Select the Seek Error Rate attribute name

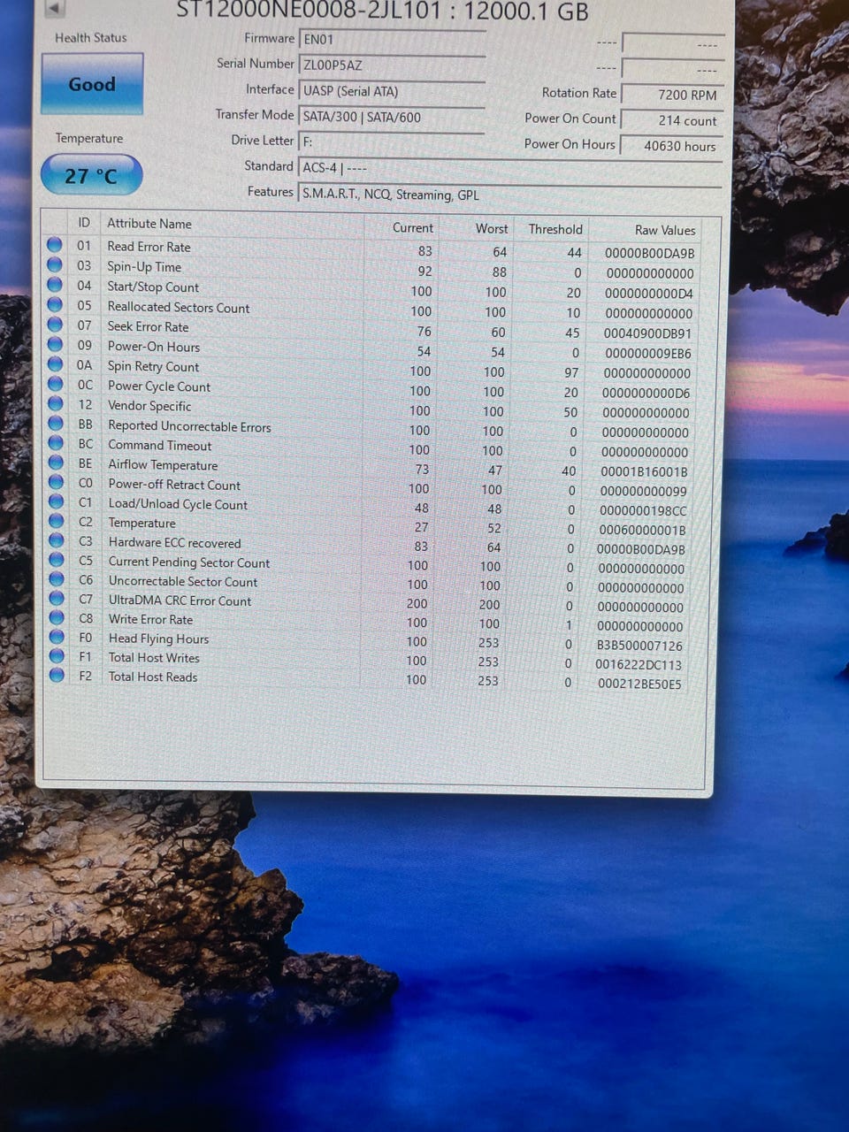[x=148, y=326]
